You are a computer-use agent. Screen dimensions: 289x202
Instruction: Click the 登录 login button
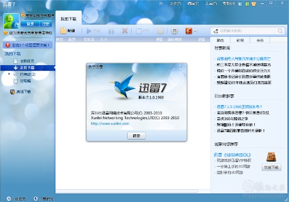coord(30,24)
